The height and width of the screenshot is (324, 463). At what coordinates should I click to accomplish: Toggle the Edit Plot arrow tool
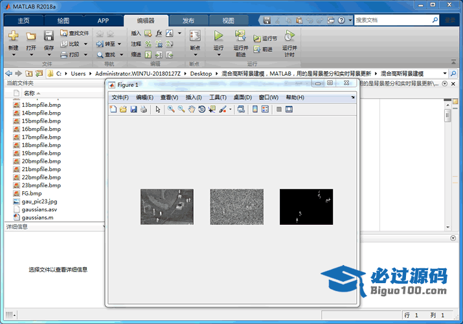[157, 110]
